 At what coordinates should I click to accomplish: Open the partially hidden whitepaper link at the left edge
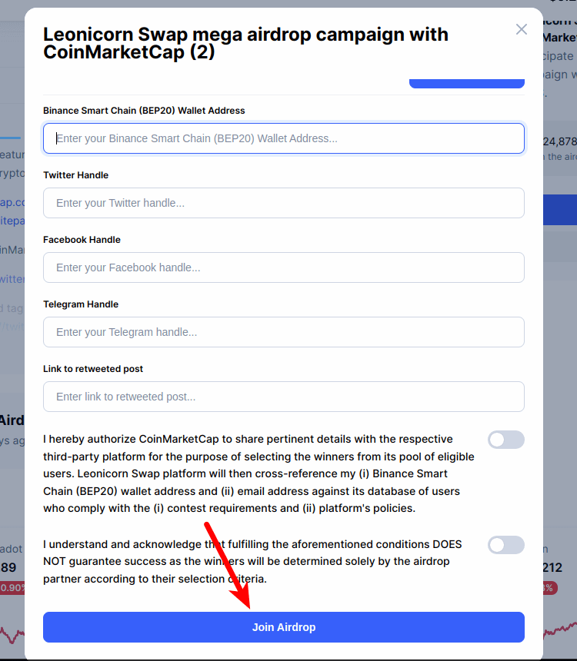pyautogui.click(x=12, y=221)
